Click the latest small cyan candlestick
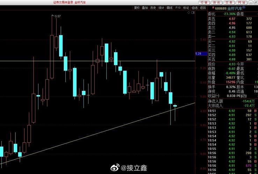258x174 pixels. [175, 106]
